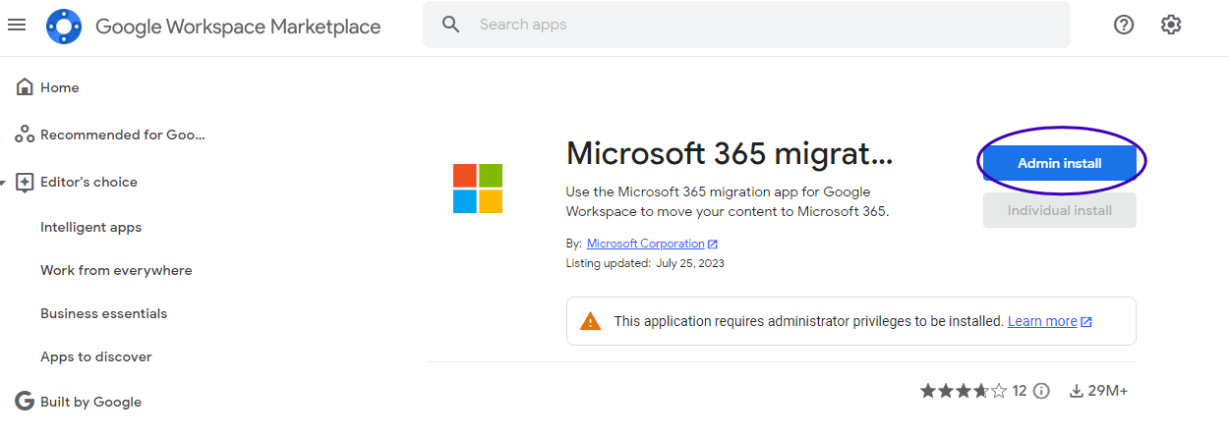Click the download count icon

point(1077,391)
